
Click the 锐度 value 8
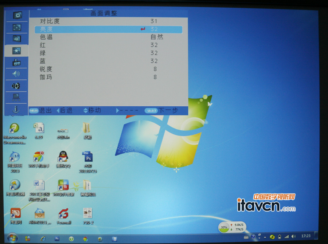(x=155, y=69)
